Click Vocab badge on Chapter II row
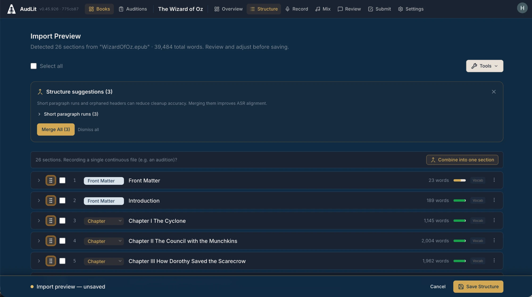Viewport: 532px width, 297px height. [478, 241]
